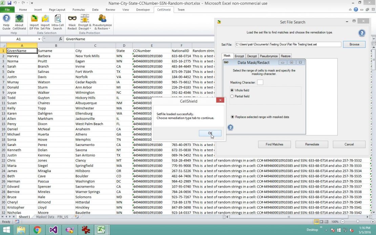Click zoom in plus button
376x235 pixels.
coord(373,221)
